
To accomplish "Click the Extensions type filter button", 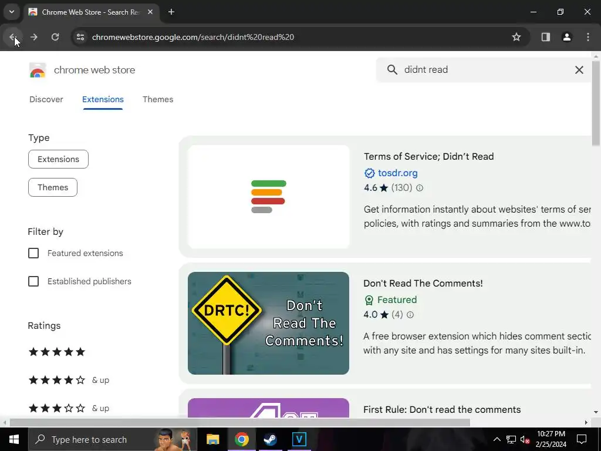I will (x=58, y=159).
